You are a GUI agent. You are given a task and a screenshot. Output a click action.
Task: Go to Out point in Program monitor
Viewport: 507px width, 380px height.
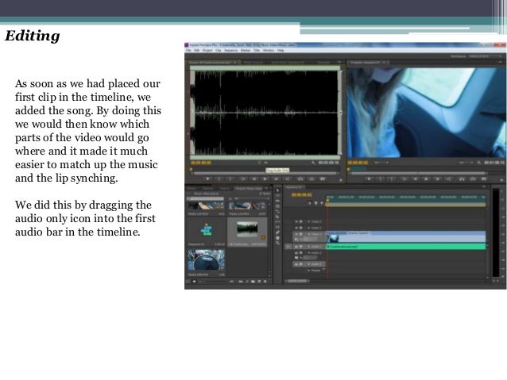coord(449,178)
